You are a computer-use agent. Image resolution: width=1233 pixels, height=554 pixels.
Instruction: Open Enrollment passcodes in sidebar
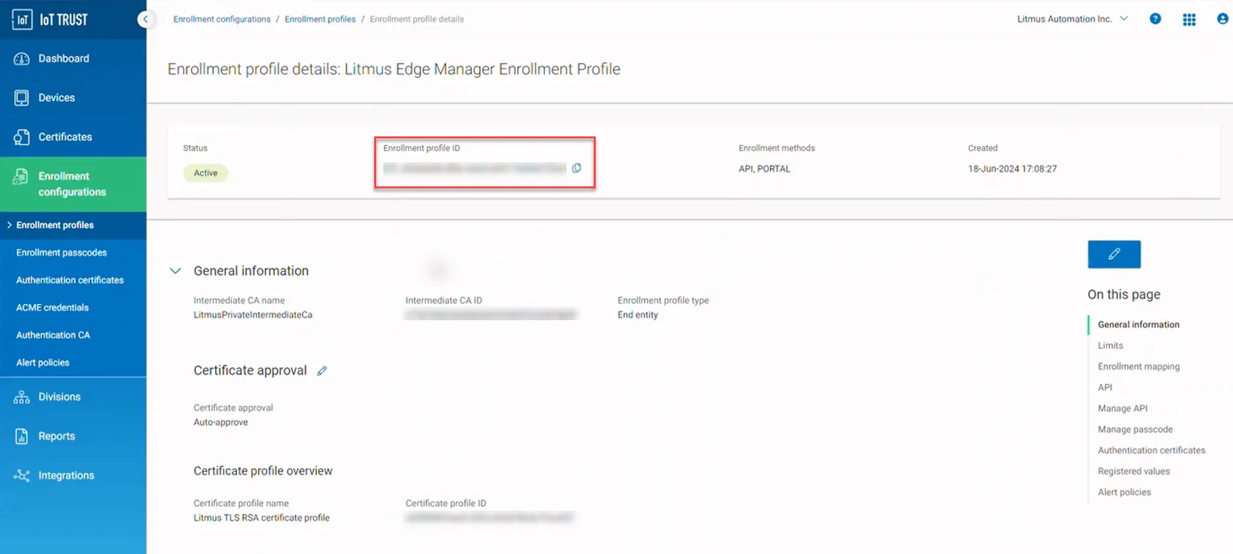pyautogui.click(x=62, y=253)
